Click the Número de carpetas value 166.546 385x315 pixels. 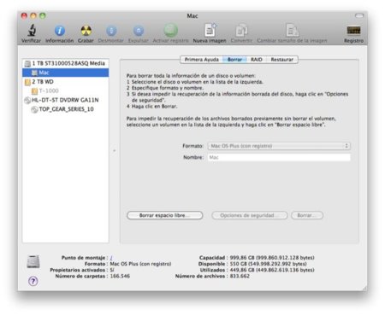120,276
